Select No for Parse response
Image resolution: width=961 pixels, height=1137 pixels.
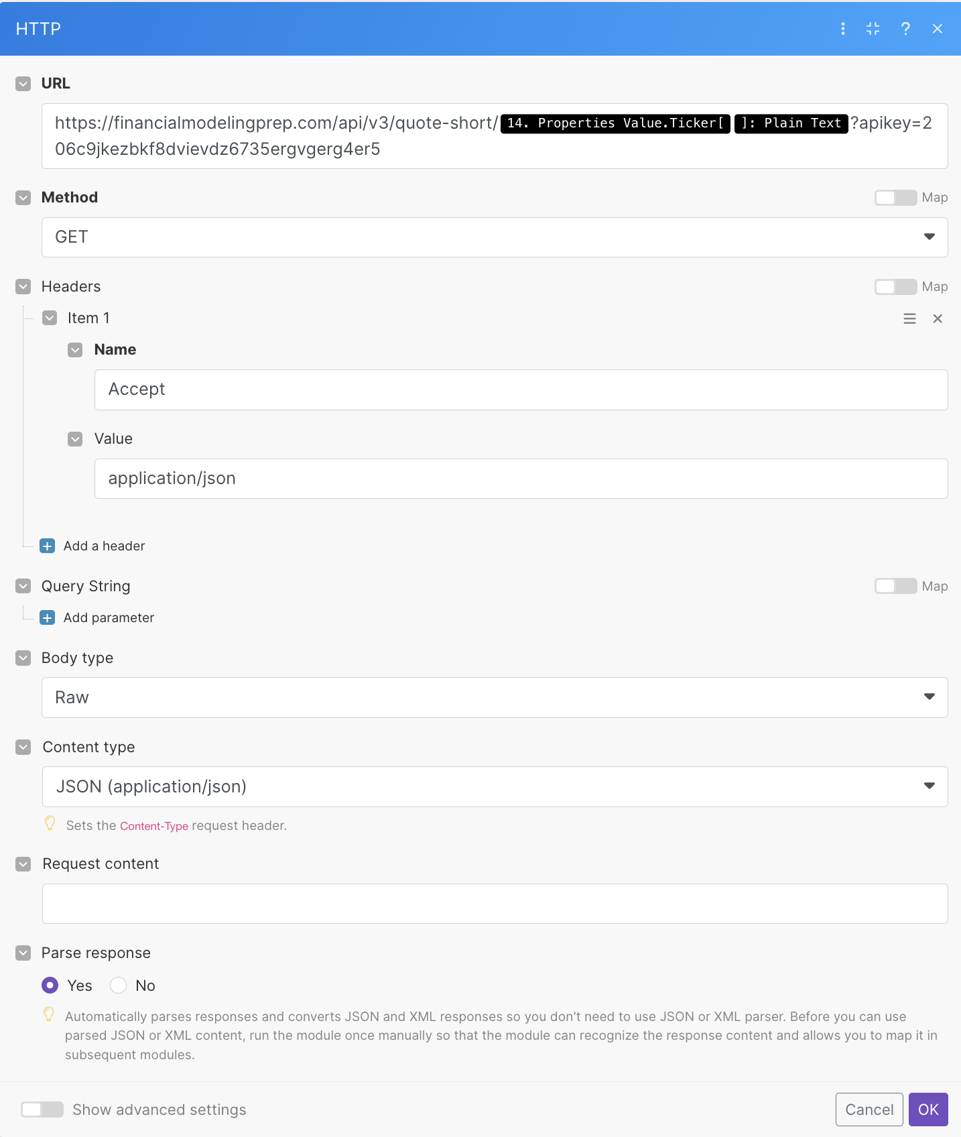(x=119, y=985)
